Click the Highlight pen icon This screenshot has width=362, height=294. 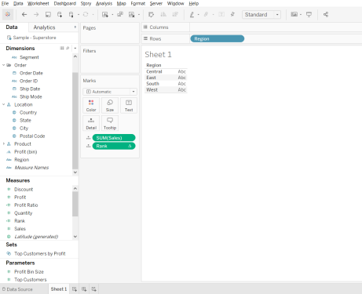[x=192, y=14]
